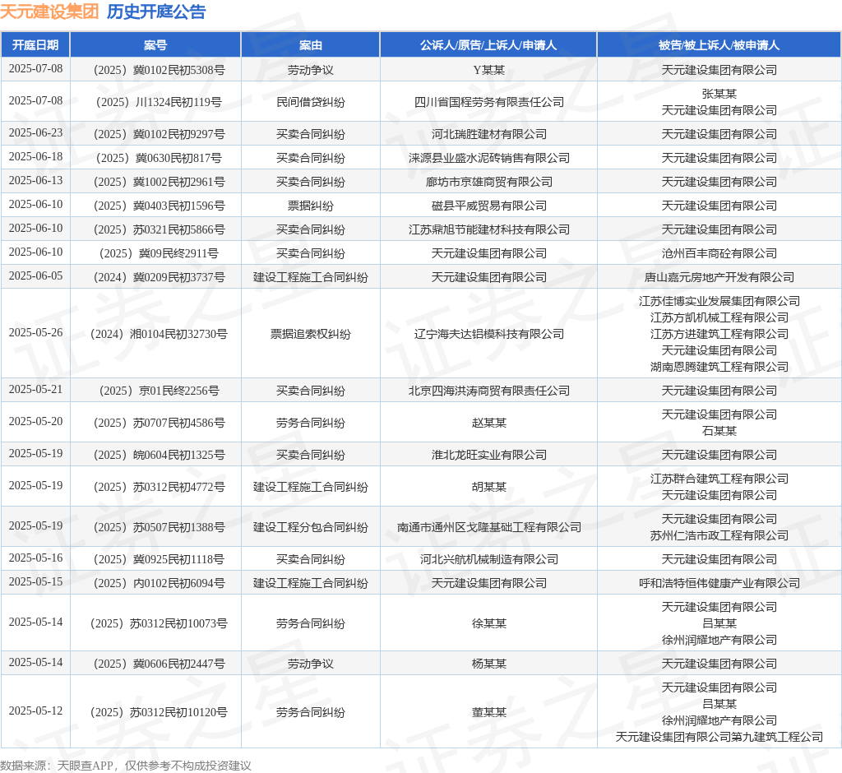Click defendant 天元建设集团有限公司第九建筑工程公司
This screenshot has height=773, width=842.
tap(719, 737)
